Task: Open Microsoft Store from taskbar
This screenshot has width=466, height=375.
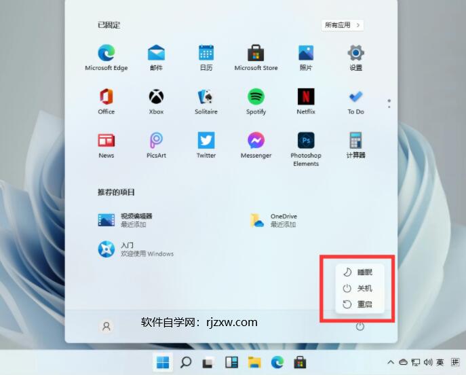Action: [x=300, y=362]
